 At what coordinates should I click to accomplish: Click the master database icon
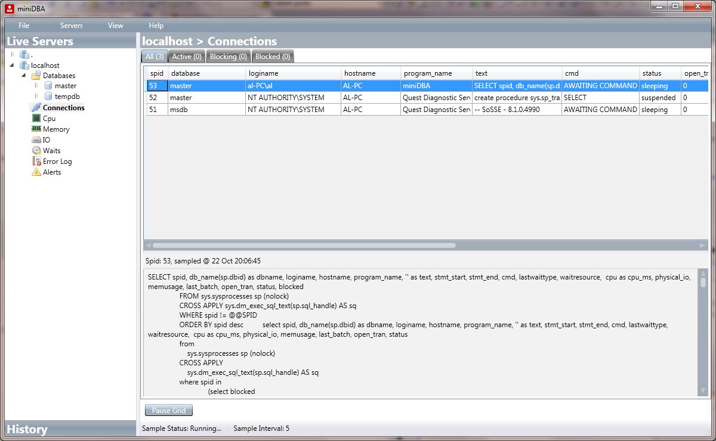click(48, 86)
